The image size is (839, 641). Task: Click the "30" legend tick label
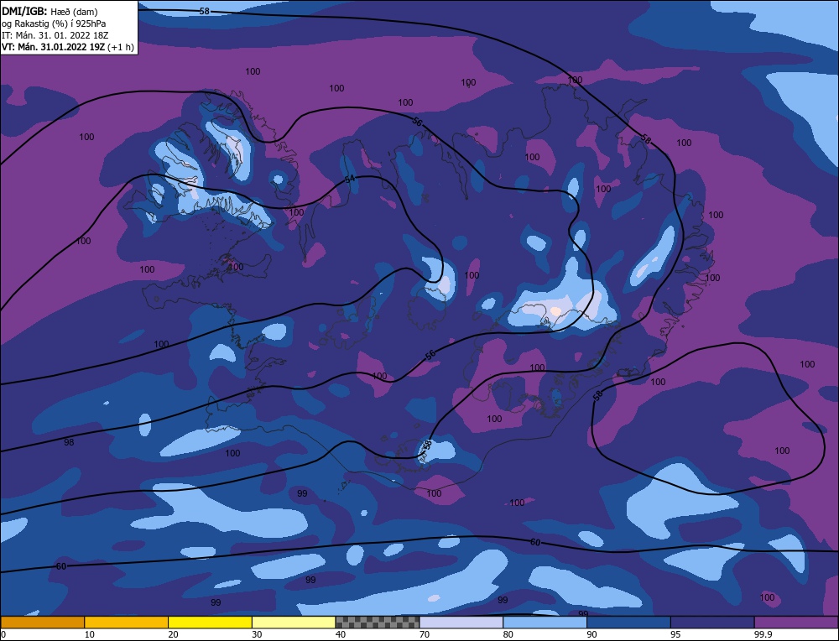click(x=257, y=634)
